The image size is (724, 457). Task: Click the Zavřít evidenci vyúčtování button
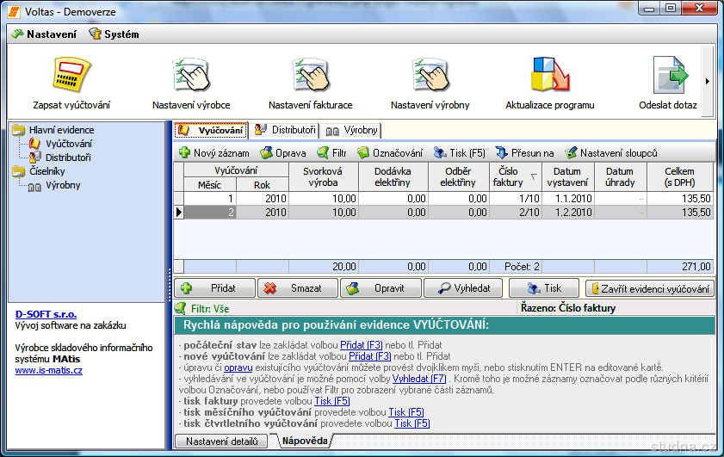pyautogui.click(x=650, y=289)
